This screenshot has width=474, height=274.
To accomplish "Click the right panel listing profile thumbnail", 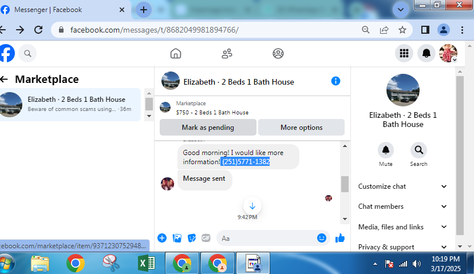I will tap(403, 90).
